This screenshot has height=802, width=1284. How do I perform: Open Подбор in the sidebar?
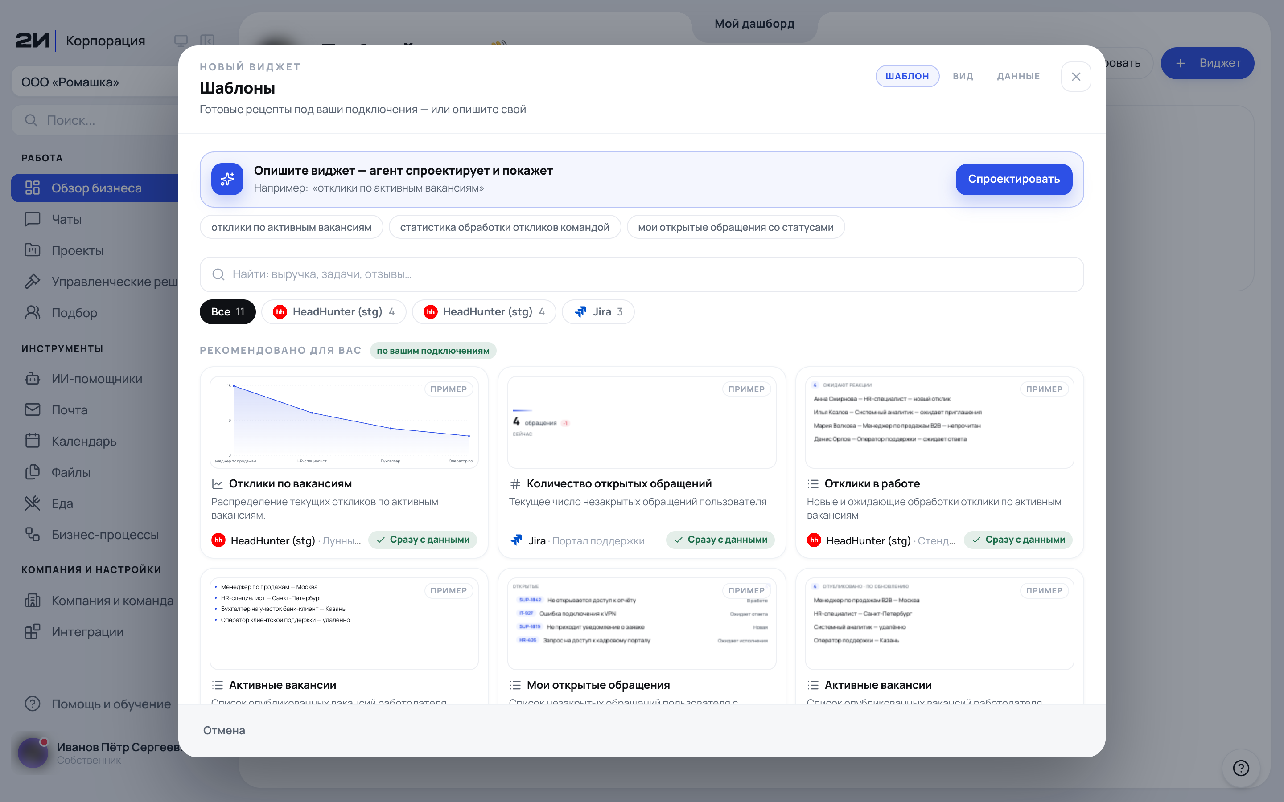point(74,313)
